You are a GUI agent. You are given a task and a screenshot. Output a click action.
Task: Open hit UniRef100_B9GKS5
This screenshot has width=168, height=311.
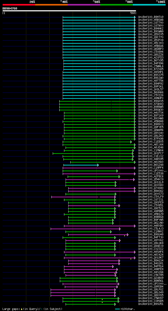point(151,101)
